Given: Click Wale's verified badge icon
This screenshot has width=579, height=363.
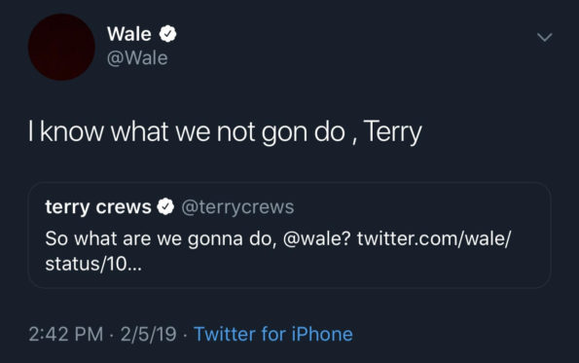Looking at the screenshot, I should tap(168, 34).
